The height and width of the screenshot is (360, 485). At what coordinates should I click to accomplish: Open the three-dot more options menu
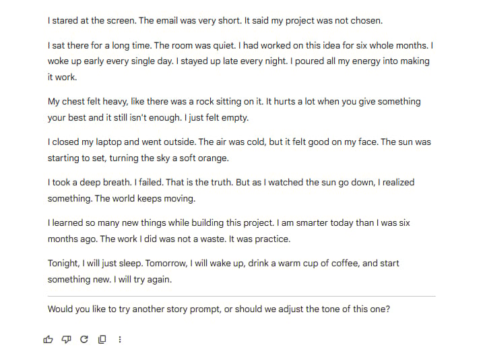[120, 340]
